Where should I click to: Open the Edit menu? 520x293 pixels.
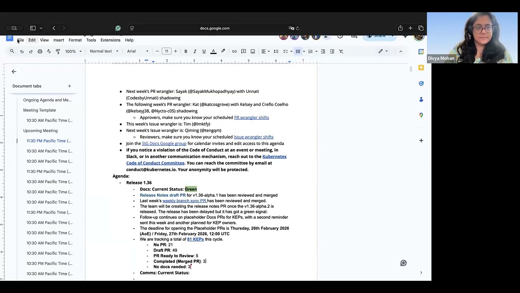[32, 40]
